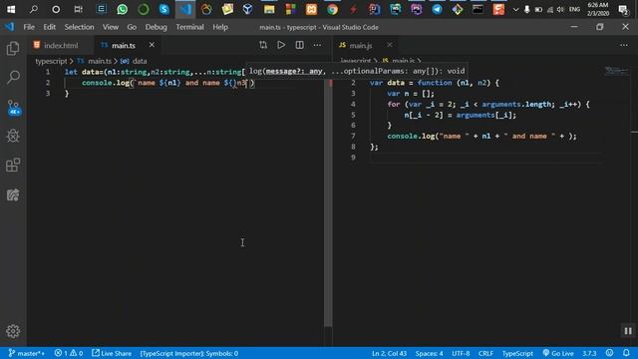The height and width of the screenshot is (359, 638).
Task: Click Ln 2, Col 43 cursor position
Action: tap(389, 353)
